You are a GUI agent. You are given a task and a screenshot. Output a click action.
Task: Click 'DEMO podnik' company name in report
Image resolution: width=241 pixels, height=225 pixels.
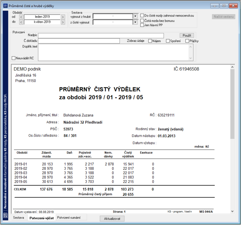(x=27, y=69)
